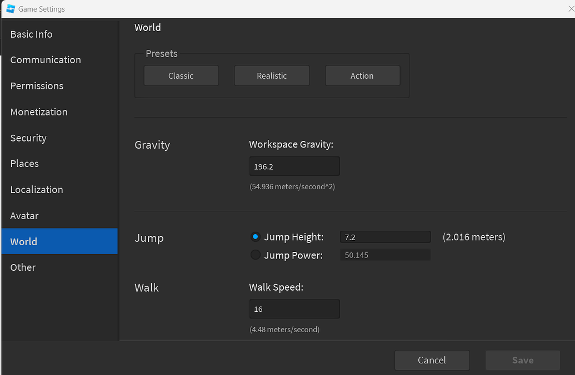Apply the Realistic world preset
This screenshot has height=375, width=575.
click(272, 75)
